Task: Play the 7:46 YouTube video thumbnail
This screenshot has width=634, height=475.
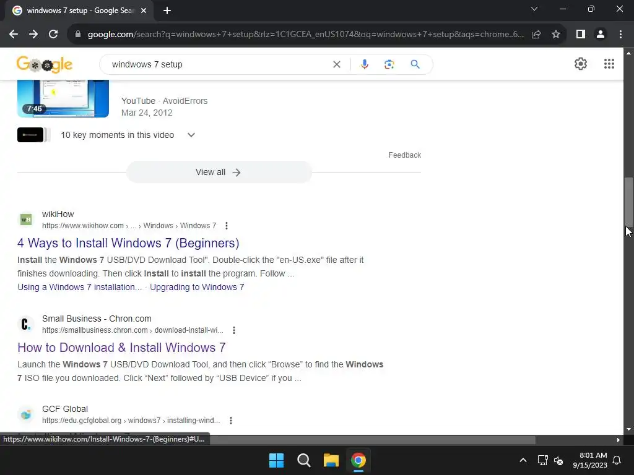Action: (x=63, y=98)
